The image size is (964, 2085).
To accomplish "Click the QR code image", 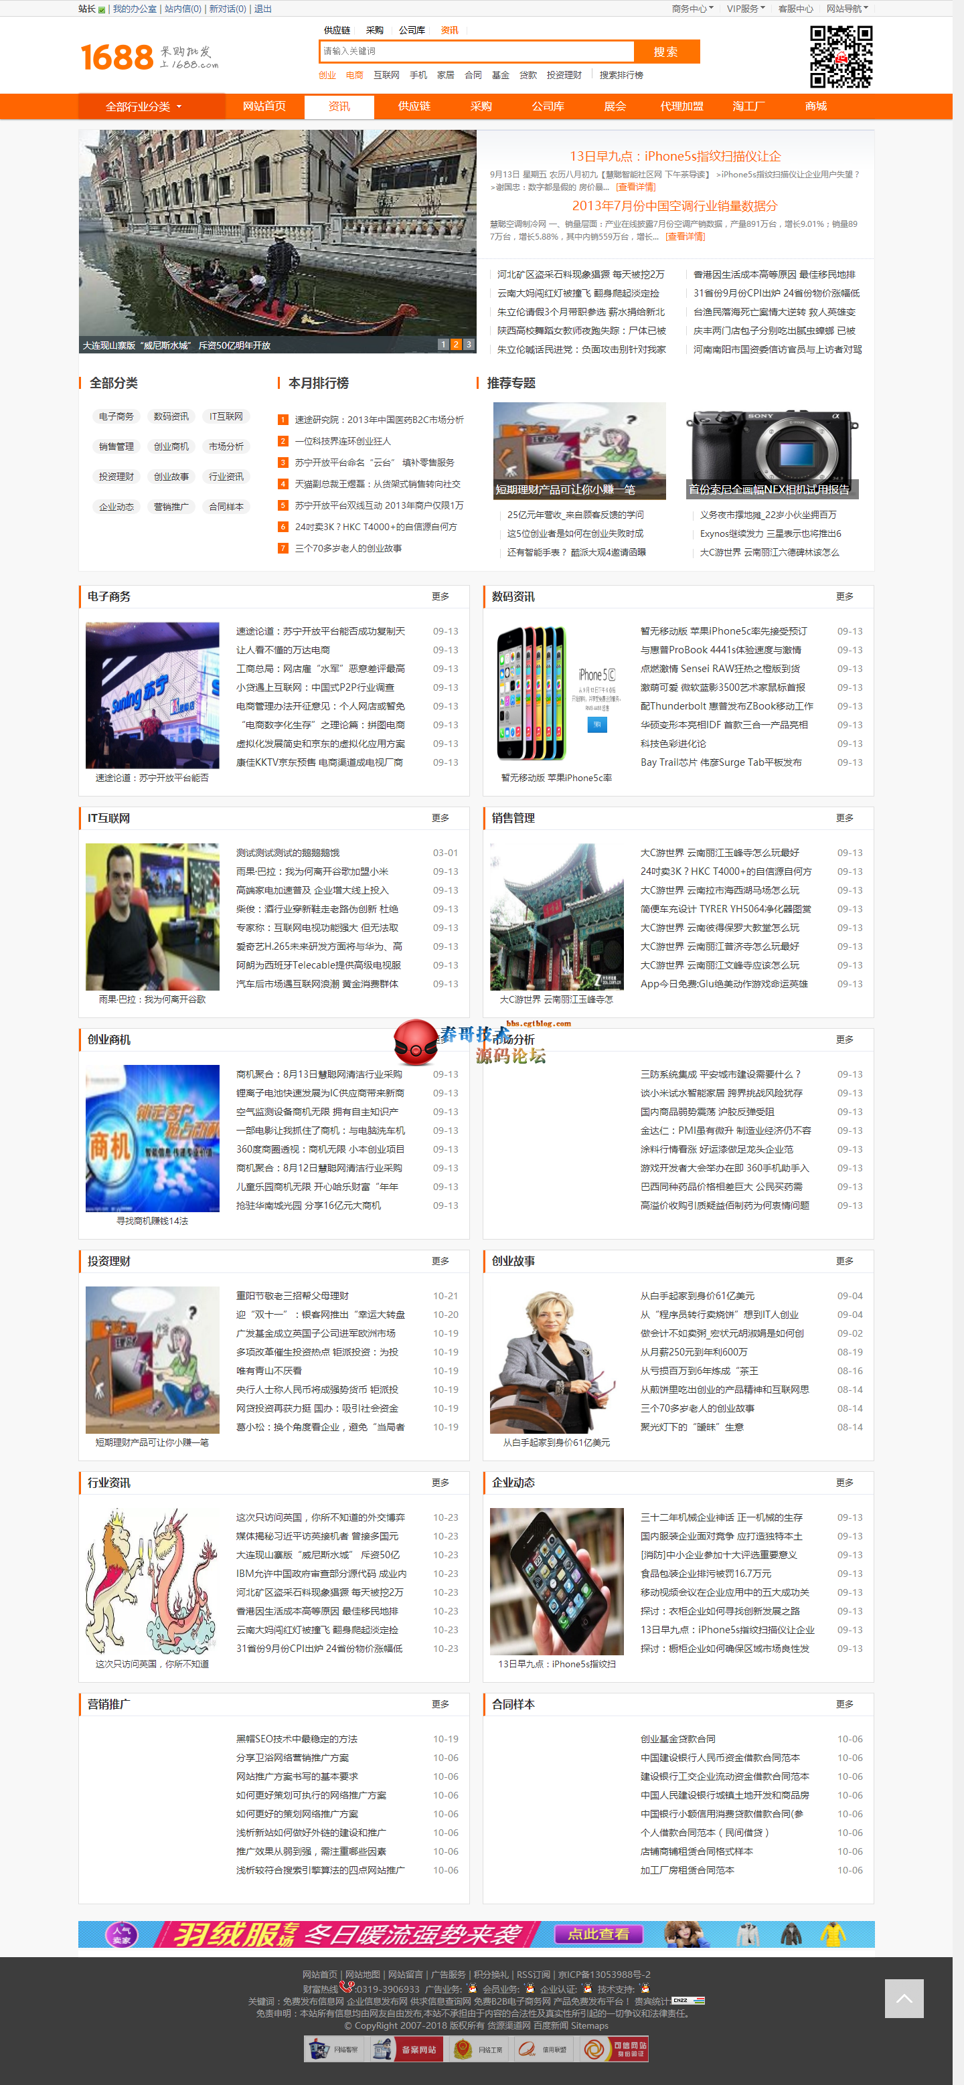I will (841, 56).
